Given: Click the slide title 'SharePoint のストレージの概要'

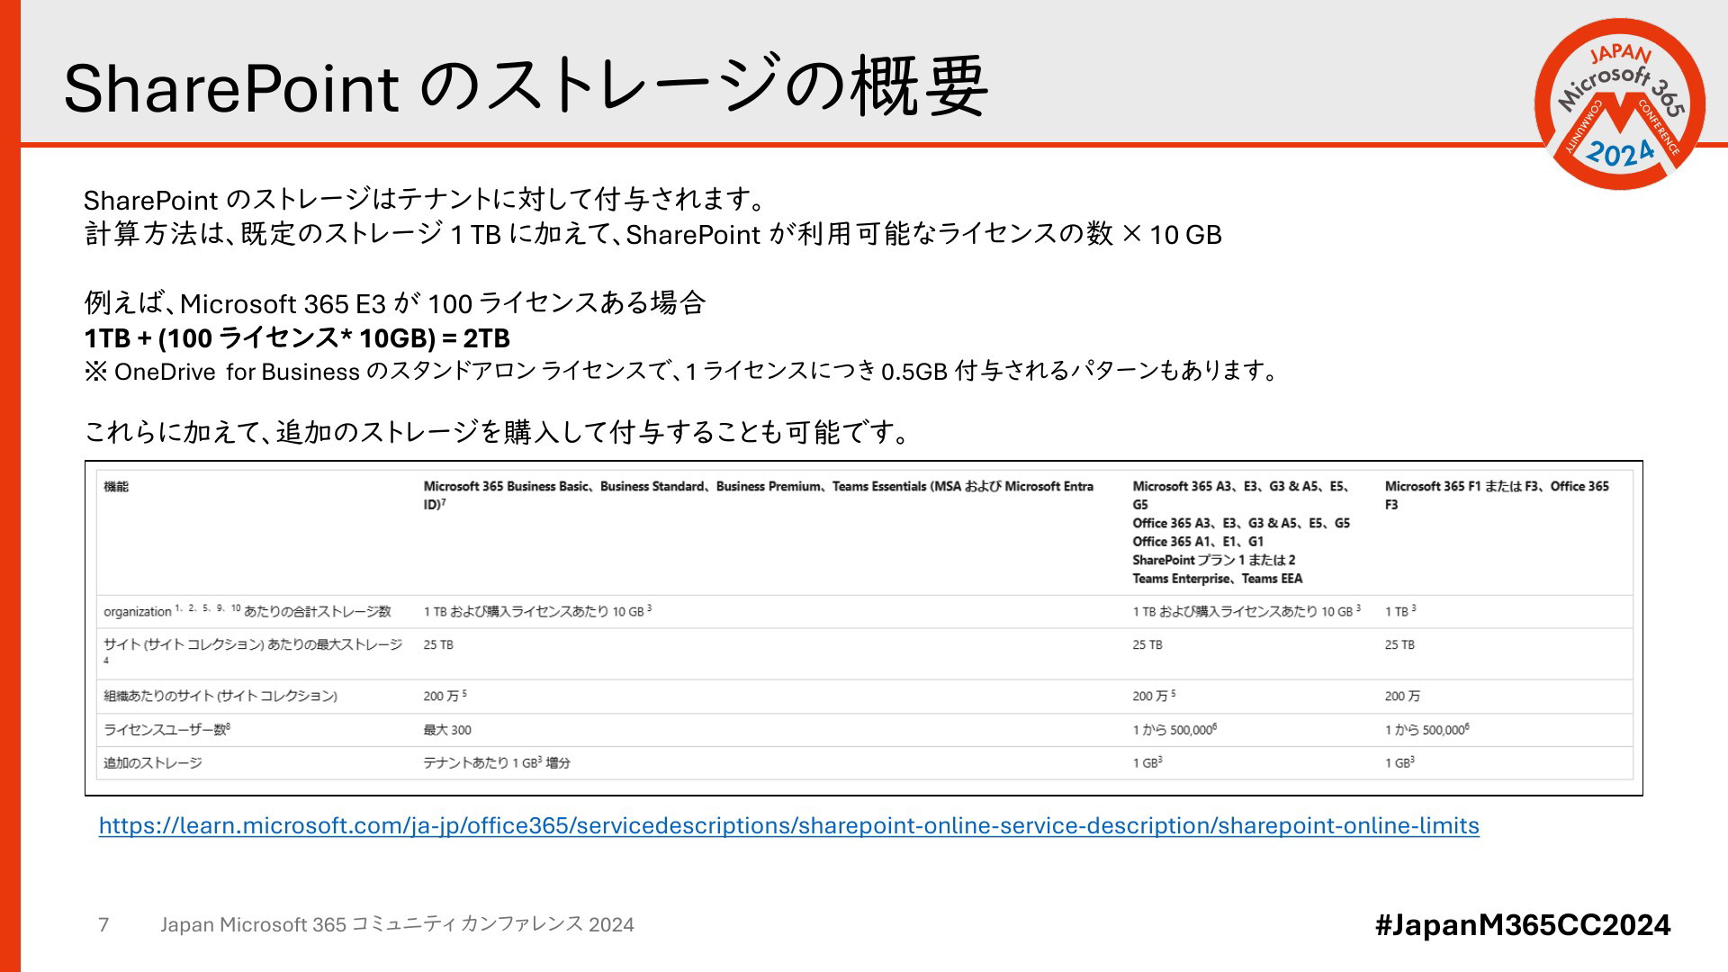Looking at the screenshot, I should (526, 87).
